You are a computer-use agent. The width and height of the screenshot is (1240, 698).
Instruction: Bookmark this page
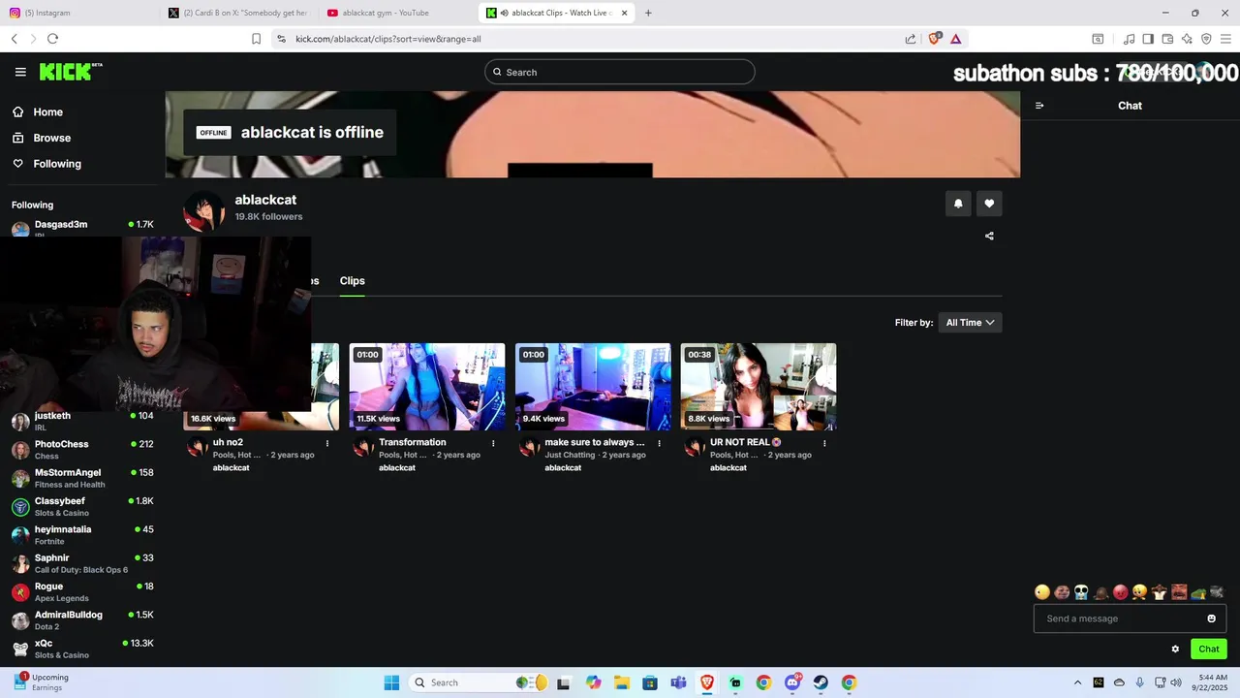[x=256, y=39]
